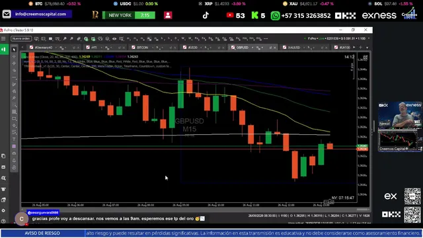Screen dimensions: 423x238
Task: Click the AVISO DE RIESGO label
Action: point(42,233)
